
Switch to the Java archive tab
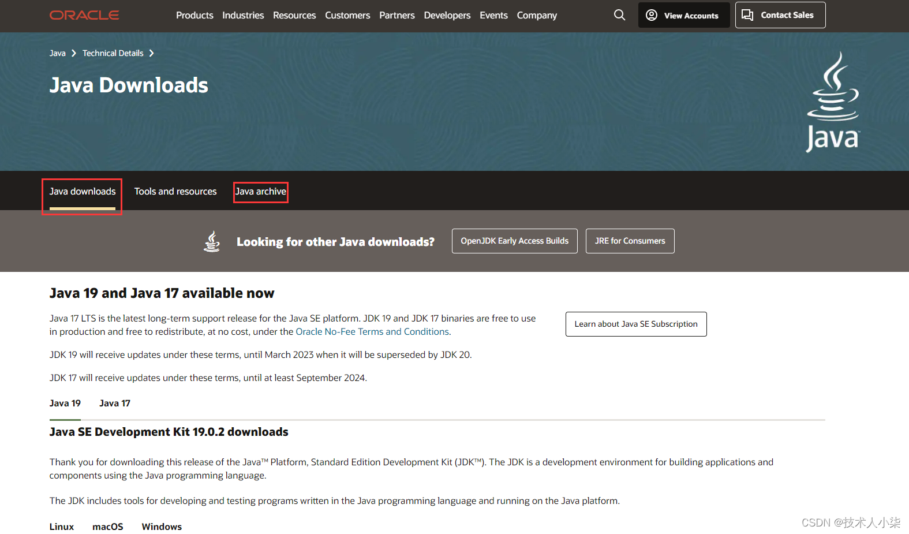[261, 191]
